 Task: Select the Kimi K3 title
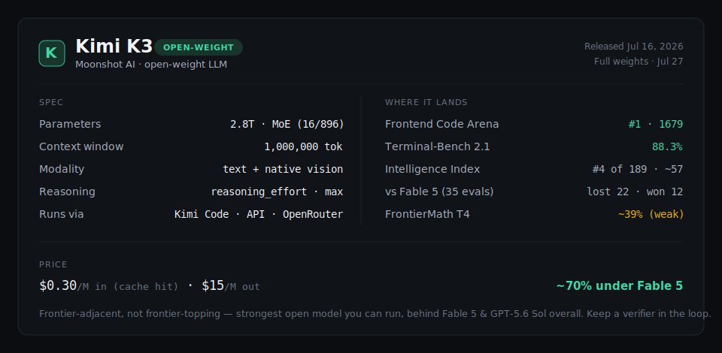pyautogui.click(x=114, y=47)
